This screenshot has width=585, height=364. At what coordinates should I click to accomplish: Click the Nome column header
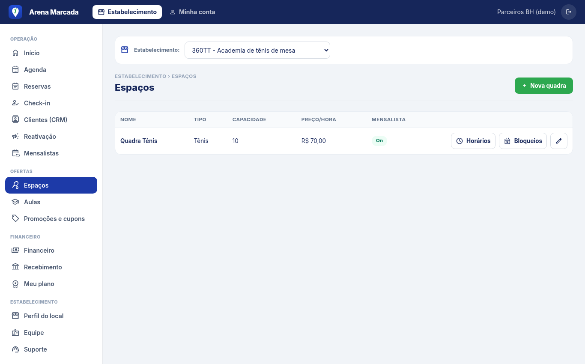point(128,119)
